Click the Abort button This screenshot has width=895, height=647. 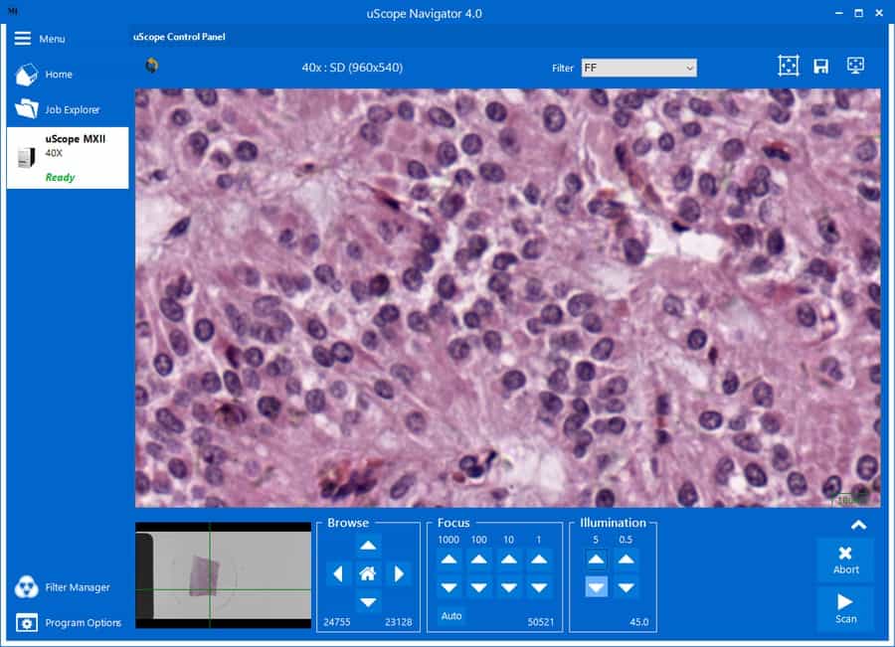[845, 560]
